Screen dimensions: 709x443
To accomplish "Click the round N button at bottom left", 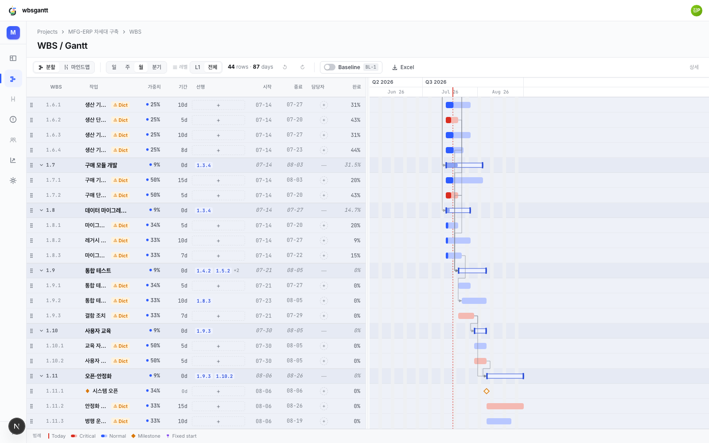I will [17, 427].
